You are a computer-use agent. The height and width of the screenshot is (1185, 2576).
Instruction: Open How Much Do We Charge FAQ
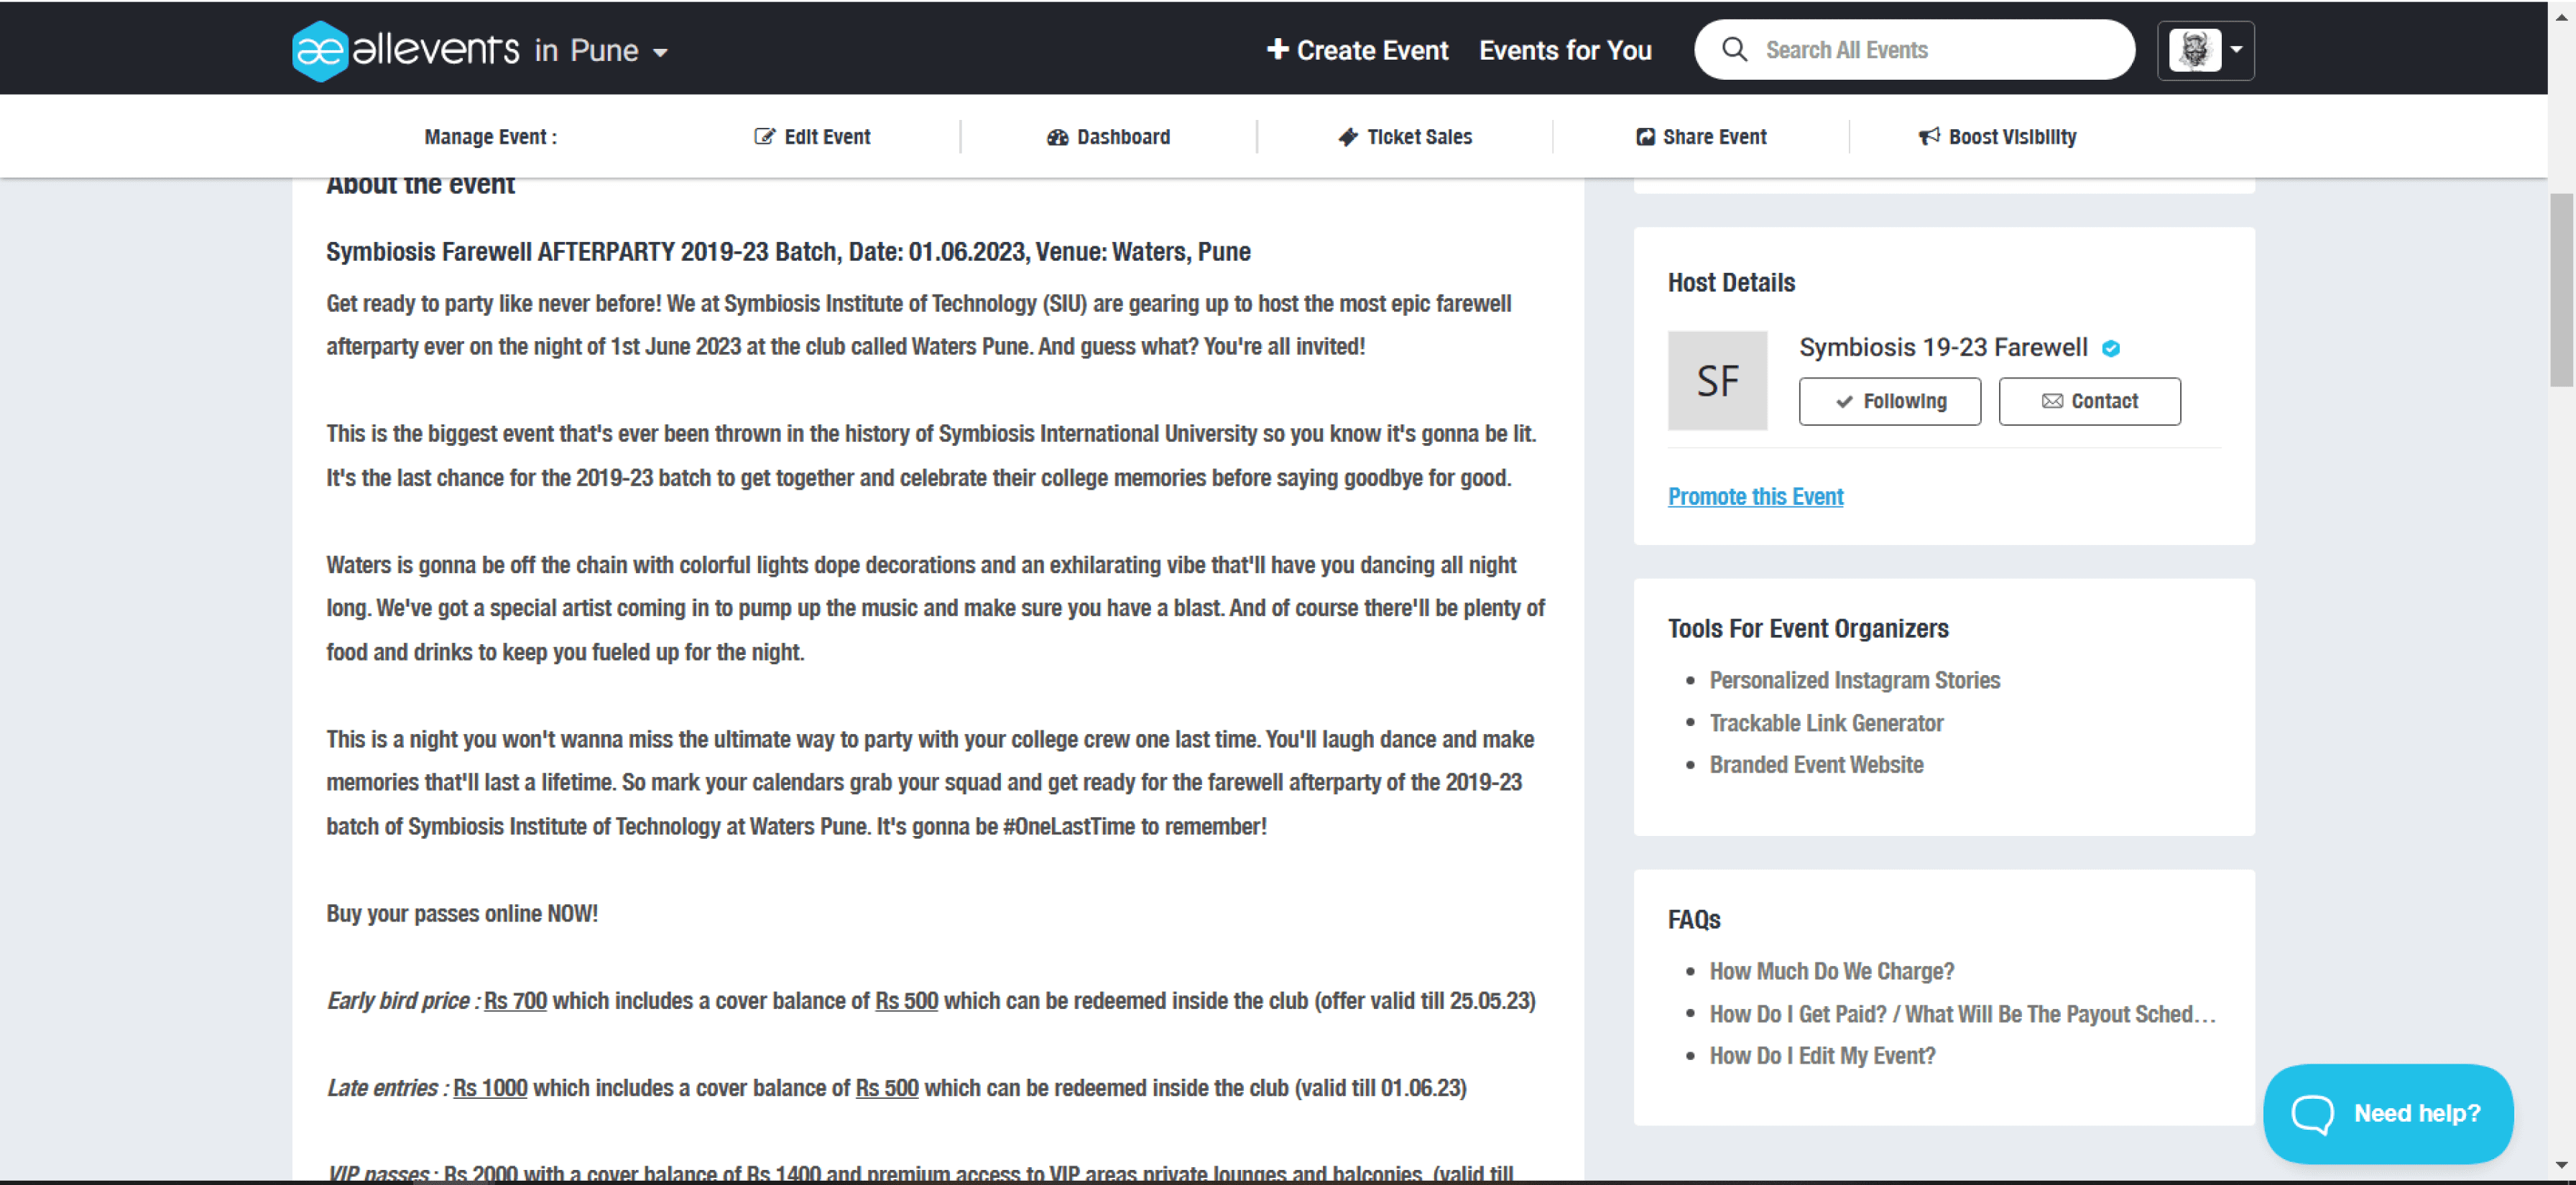pyautogui.click(x=1831, y=971)
